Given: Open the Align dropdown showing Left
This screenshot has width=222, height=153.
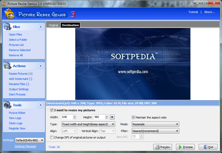Looking at the screenshot, I should [69, 131].
